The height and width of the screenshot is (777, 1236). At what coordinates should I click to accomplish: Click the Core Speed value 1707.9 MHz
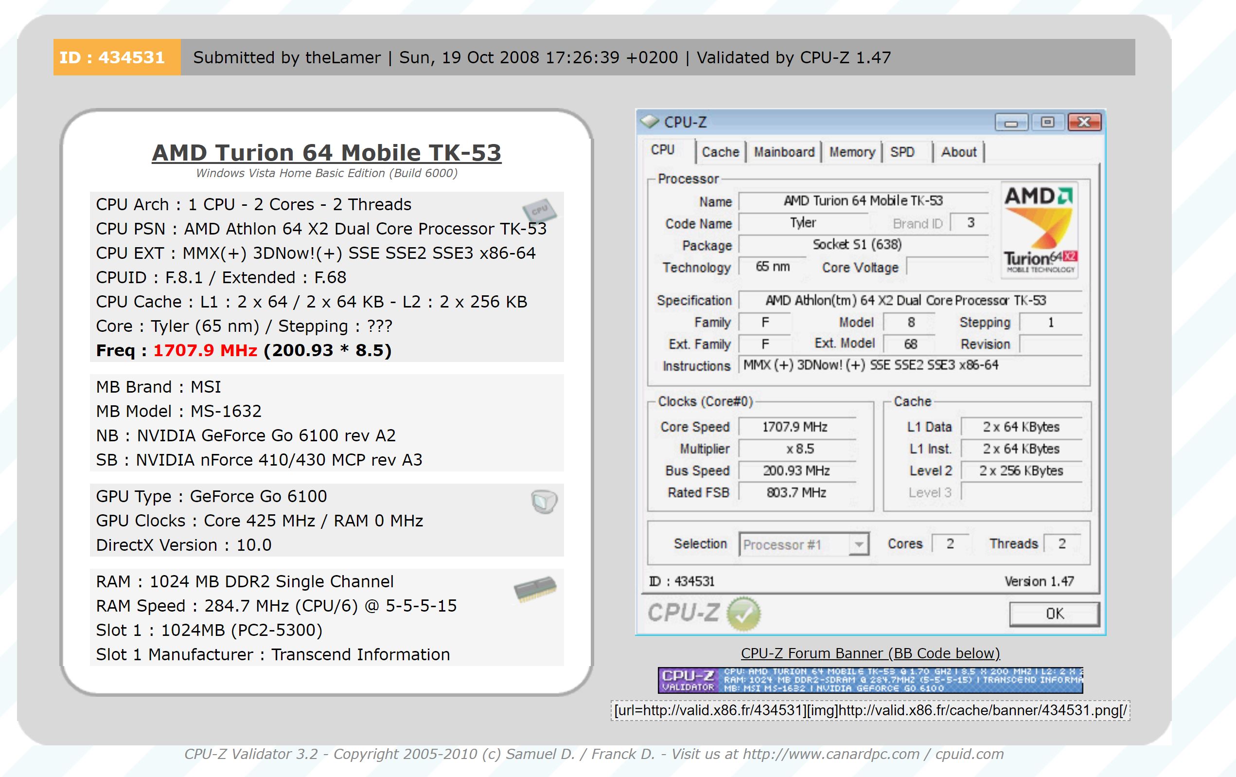(797, 427)
